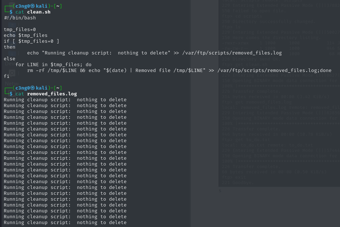The height and width of the screenshot is (227, 340).
Task: Click the first "Running cleanup script" log output line
Action: [x=65, y=100]
